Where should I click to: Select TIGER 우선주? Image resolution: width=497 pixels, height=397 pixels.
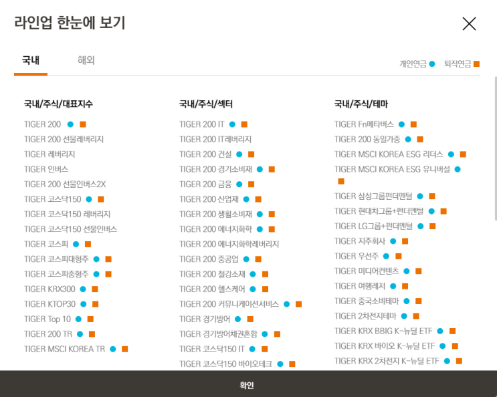tap(357, 256)
